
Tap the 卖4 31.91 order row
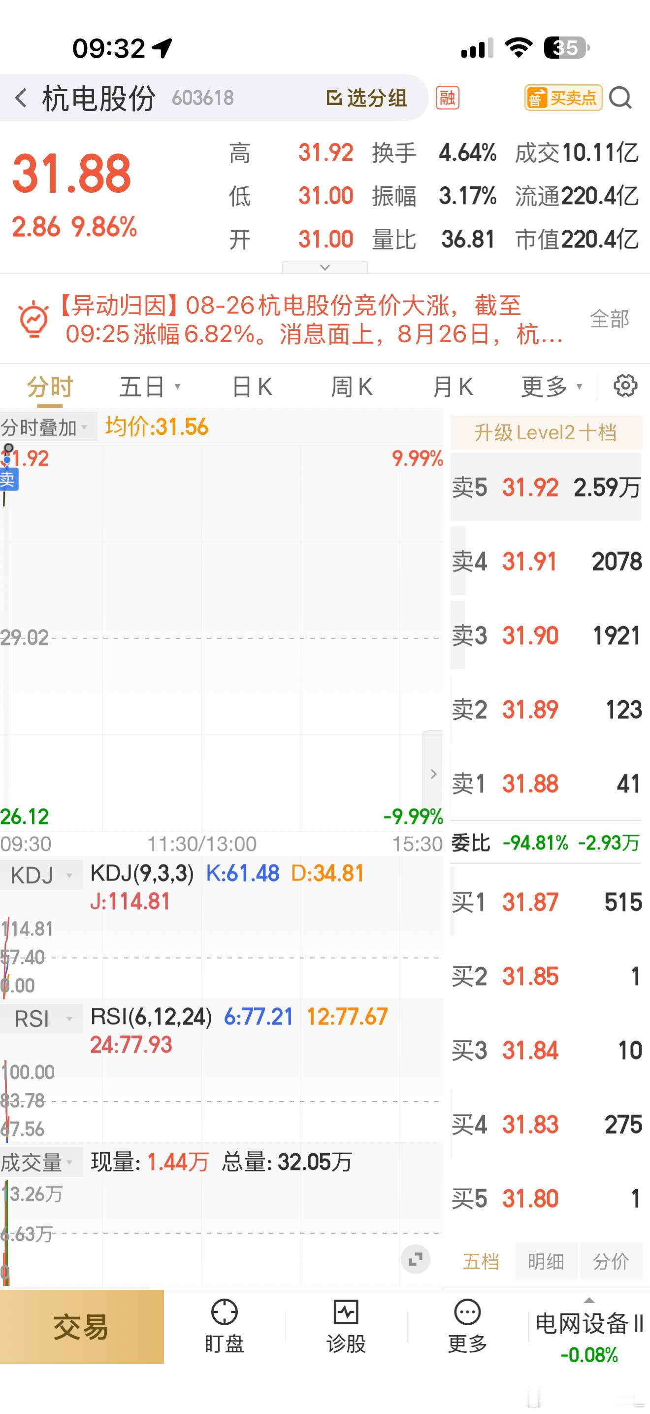click(546, 561)
